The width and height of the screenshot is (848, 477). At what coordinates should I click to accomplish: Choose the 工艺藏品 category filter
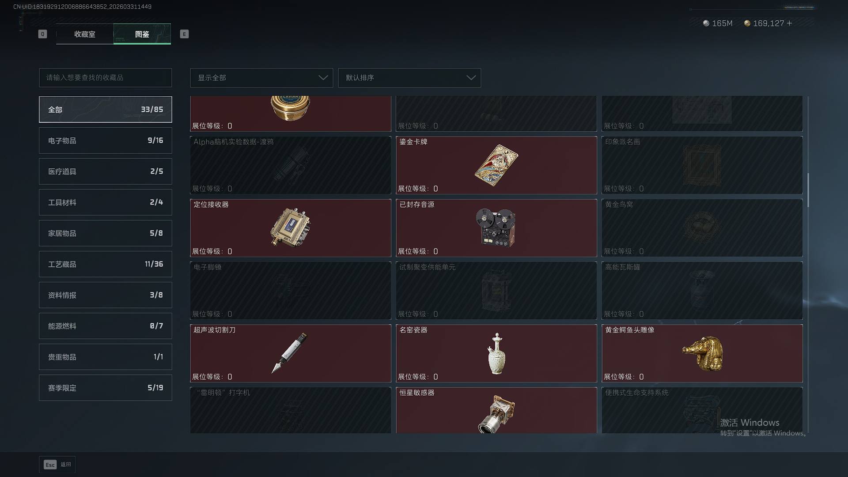(x=106, y=264)
